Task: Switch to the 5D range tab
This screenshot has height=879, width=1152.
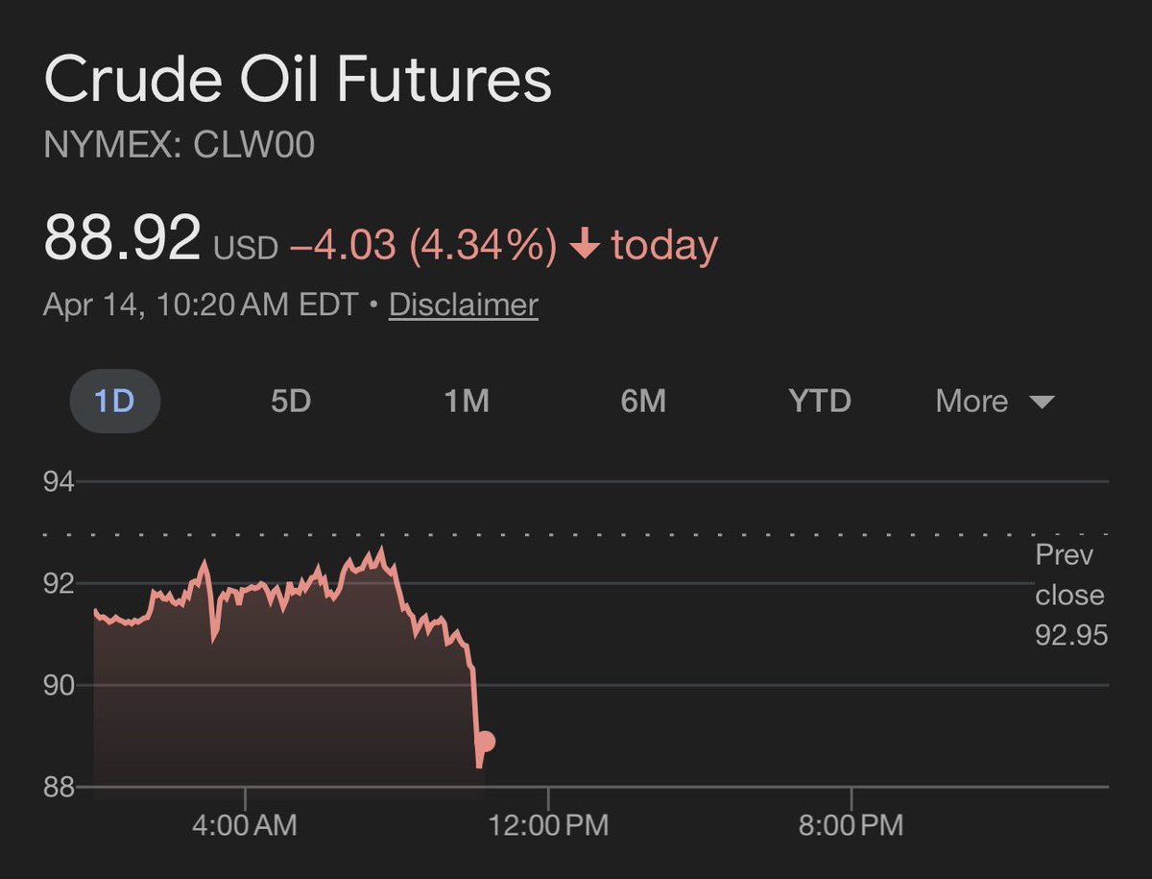Action: tap(291, 401)
